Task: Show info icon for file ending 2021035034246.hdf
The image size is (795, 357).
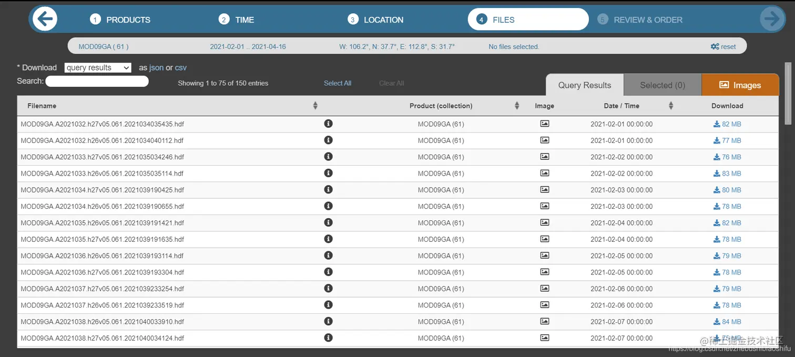Action: [x=329, y=157]
